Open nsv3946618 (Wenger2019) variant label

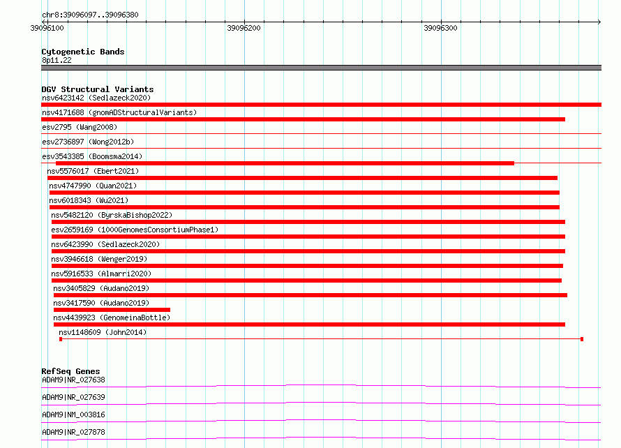[x=99, y=259]
